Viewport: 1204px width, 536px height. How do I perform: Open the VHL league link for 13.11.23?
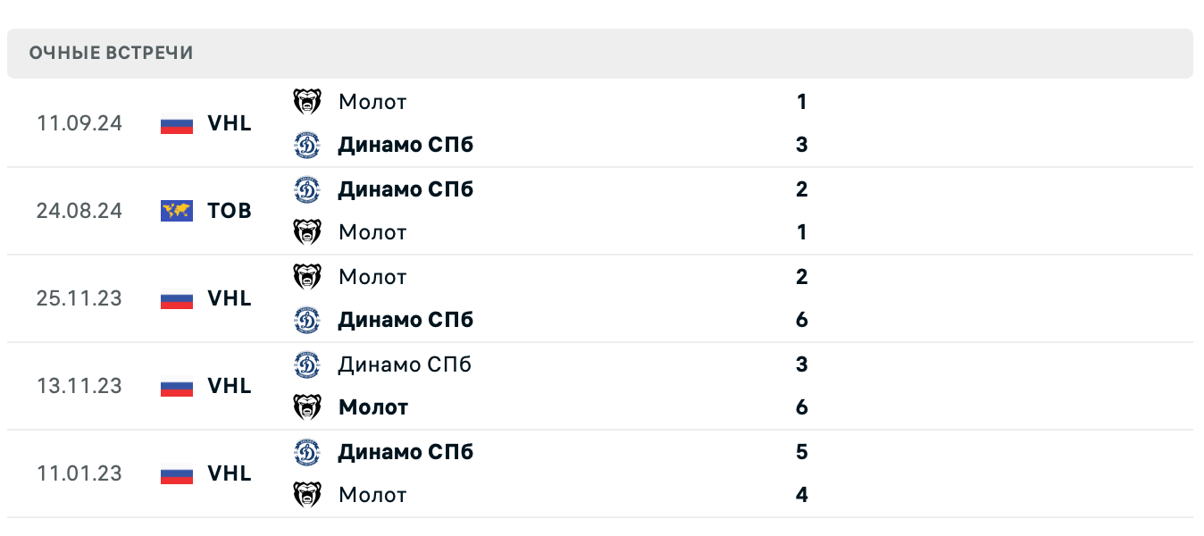coord(230,386)
